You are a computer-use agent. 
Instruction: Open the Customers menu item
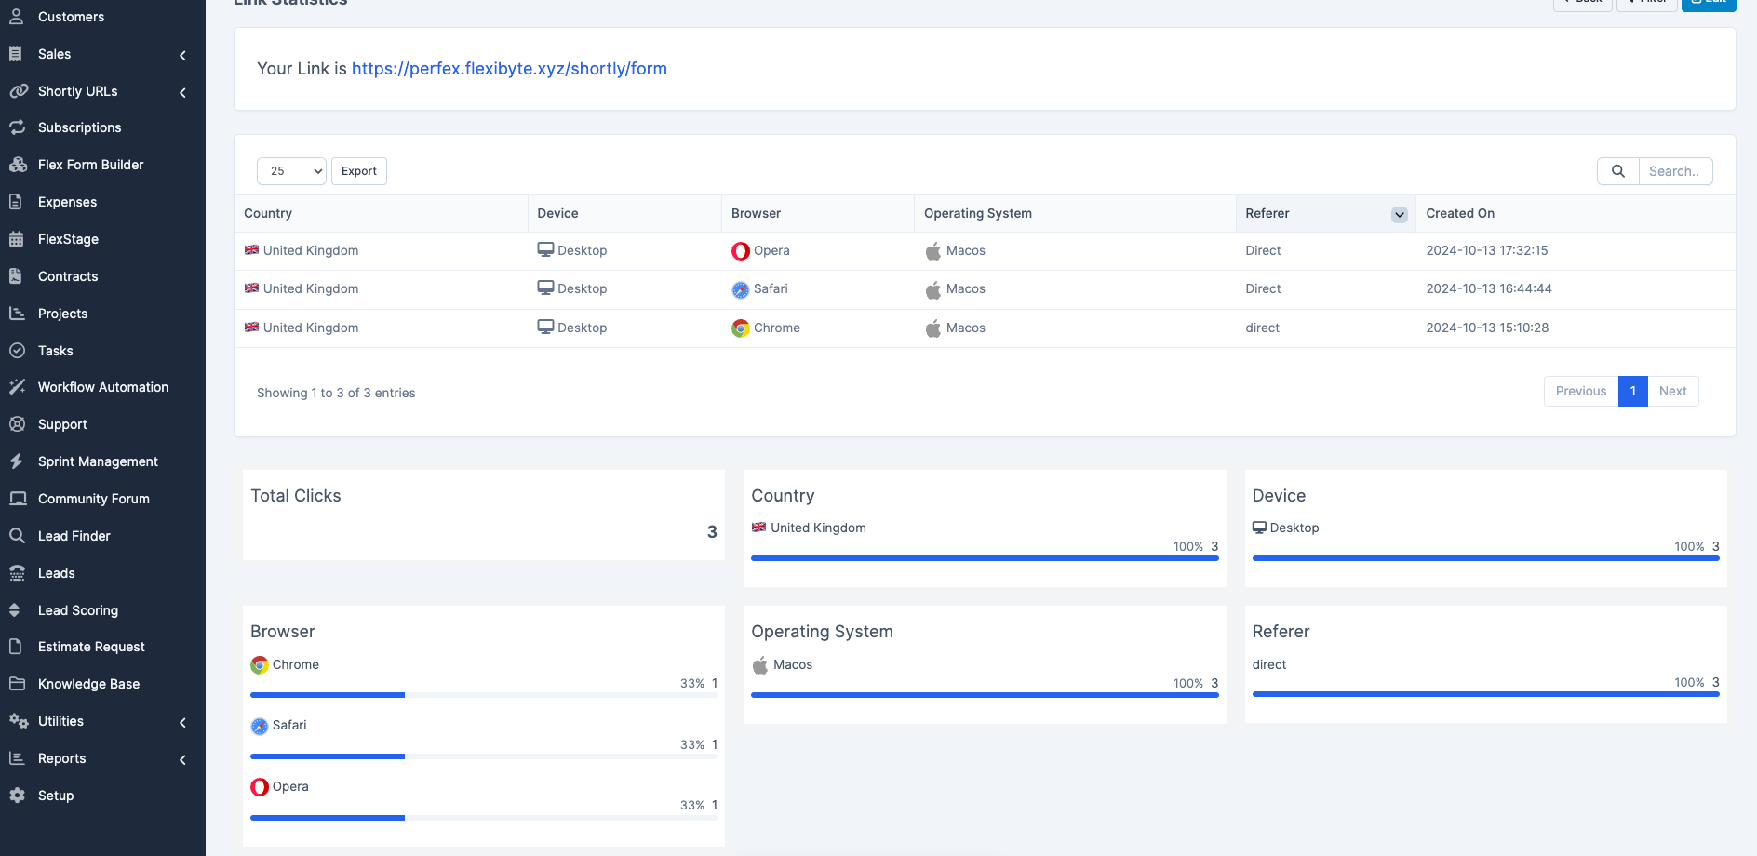click(x=71, y=17)
